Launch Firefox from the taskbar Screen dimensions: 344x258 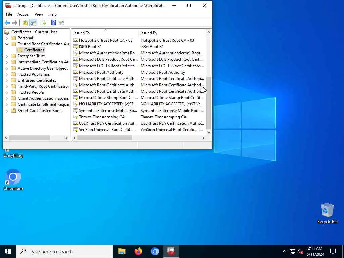(138, 251)
